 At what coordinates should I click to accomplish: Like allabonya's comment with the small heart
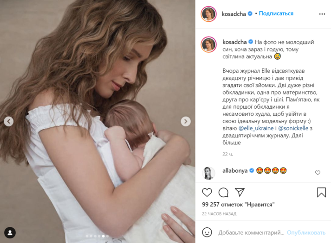click(x=318, y=173)
